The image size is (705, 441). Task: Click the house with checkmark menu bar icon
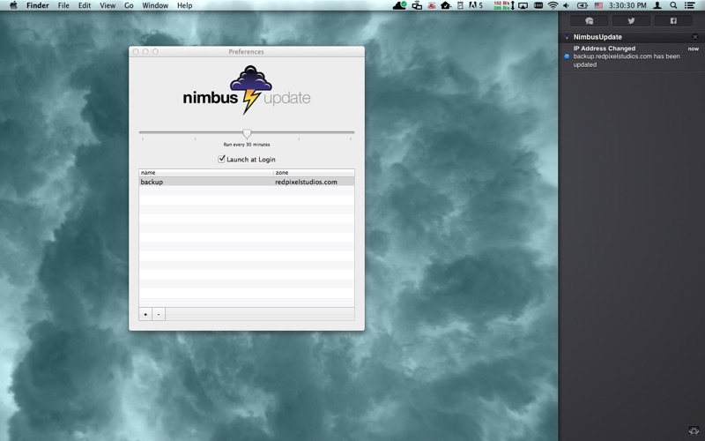coord(446,5)
